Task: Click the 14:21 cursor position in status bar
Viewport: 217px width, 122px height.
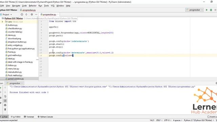Action: pos(152,120)
